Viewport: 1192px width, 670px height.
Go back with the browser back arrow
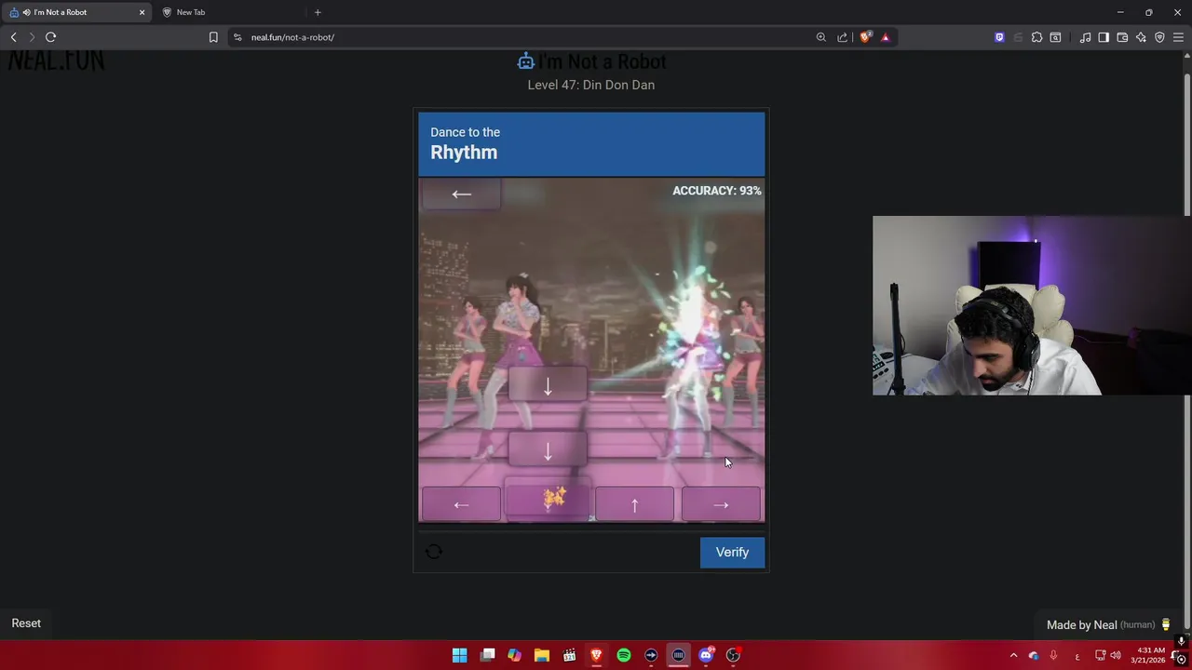point(13,37)
